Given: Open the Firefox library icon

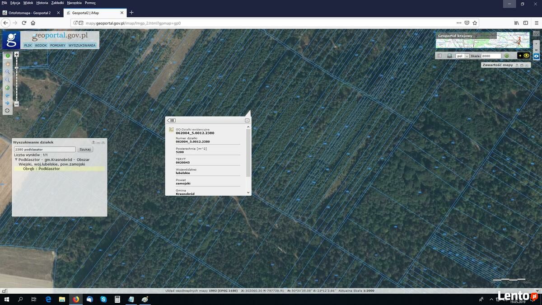Looking at the screenshot, I should pos(517,23).
